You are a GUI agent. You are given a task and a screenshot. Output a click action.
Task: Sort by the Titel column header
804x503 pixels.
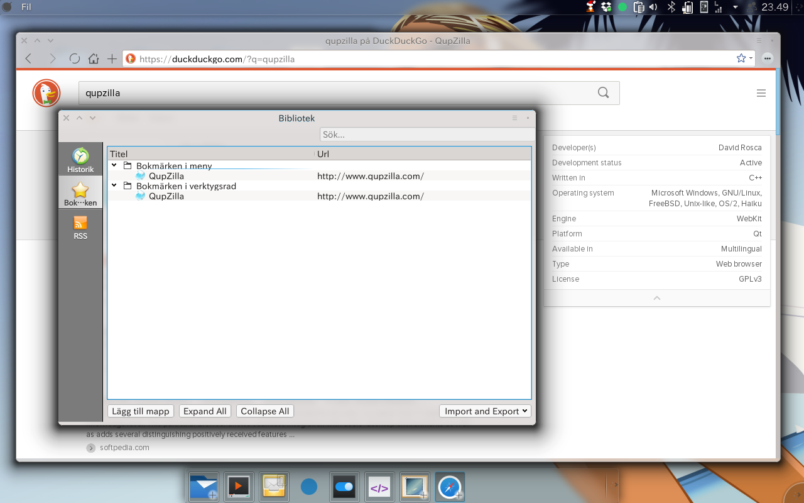(210, 154)
